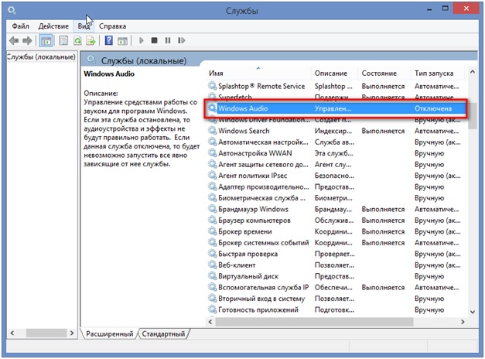Switch to the Стандартный tab

pos(164,334)
